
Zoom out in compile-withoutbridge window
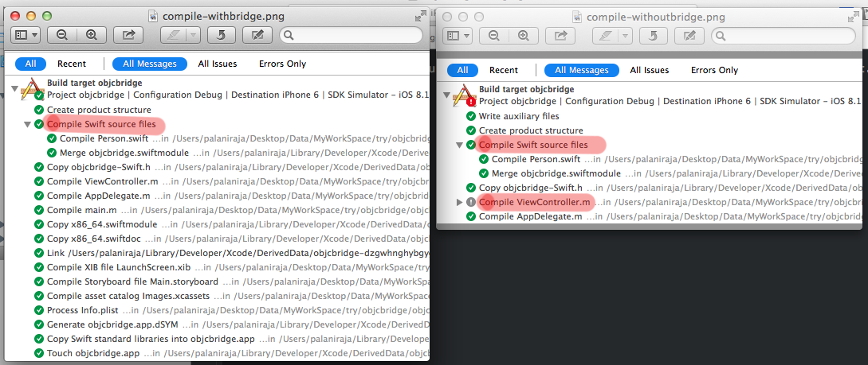(x=494, y=35)
